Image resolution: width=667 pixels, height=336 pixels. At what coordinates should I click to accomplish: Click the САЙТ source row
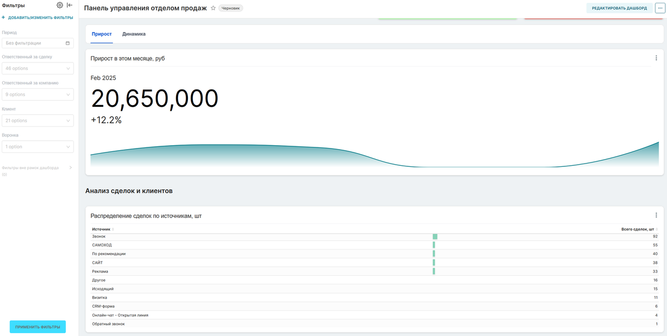click(x=375, y=263)
